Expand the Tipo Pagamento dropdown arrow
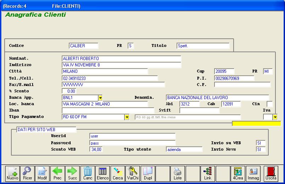The image size is (285, 184). pyautogui.click(x=127, y=117)
